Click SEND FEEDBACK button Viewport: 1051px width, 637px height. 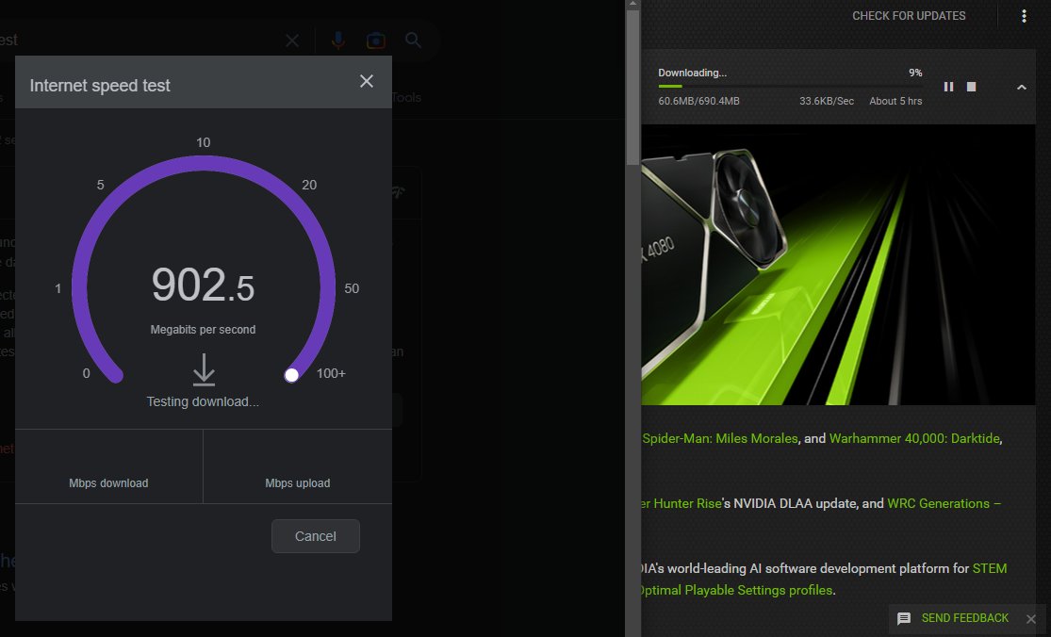pyautogui.click(x=952, y=618)
